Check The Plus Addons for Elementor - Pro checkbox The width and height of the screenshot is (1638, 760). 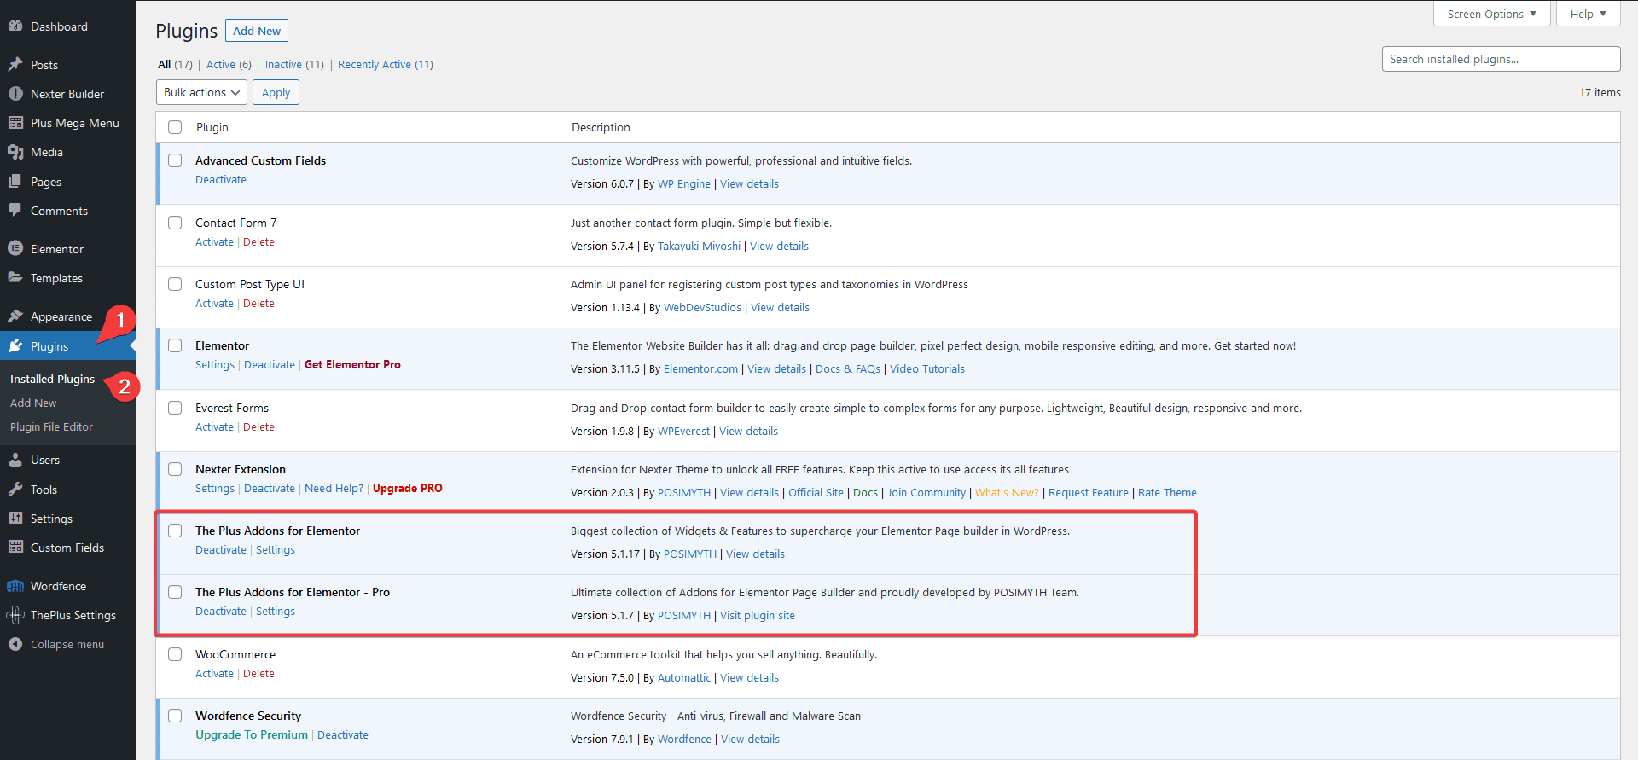[175, 592]
